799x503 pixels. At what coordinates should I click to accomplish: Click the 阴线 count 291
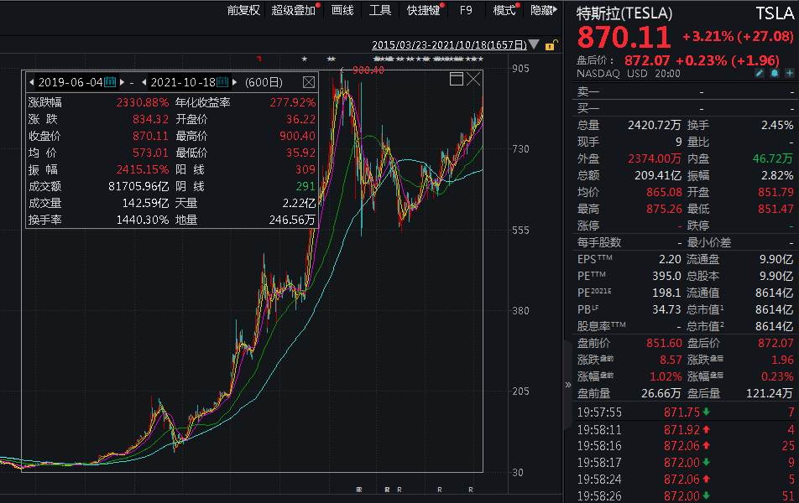[x=305, y=186]
